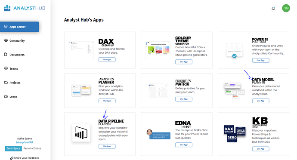
Task: Start the Priorities Matrix via Use App
Action: (184, 99)
